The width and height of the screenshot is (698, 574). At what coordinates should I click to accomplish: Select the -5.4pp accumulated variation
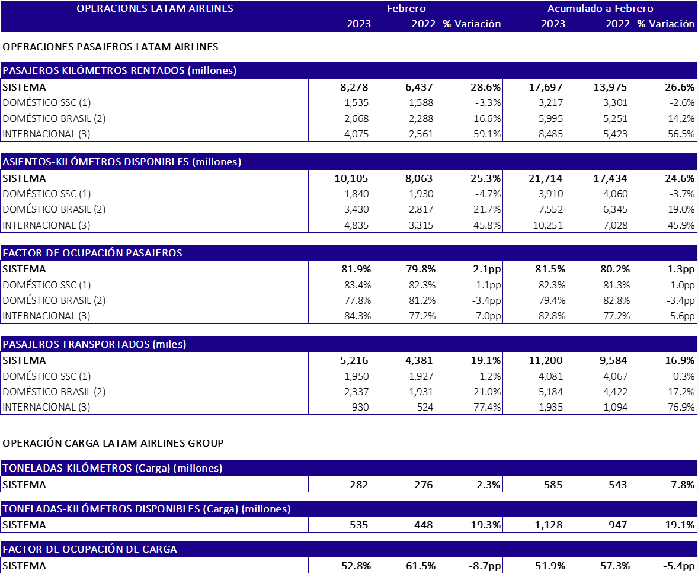[x=679, y=566]
